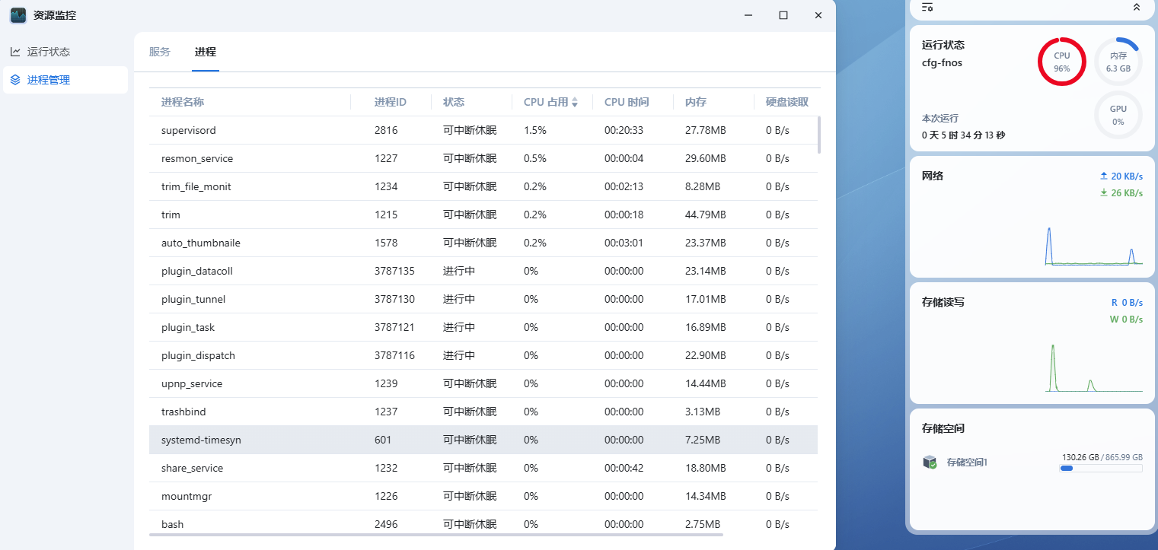Minimize the 资源监控 window
Screen dimensions: 1158x550
pos(748,15)
